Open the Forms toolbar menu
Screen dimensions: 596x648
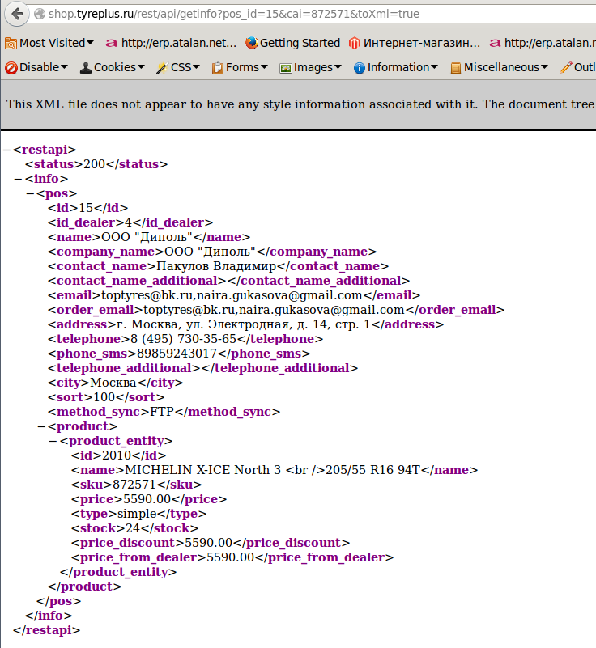[240, 67]
